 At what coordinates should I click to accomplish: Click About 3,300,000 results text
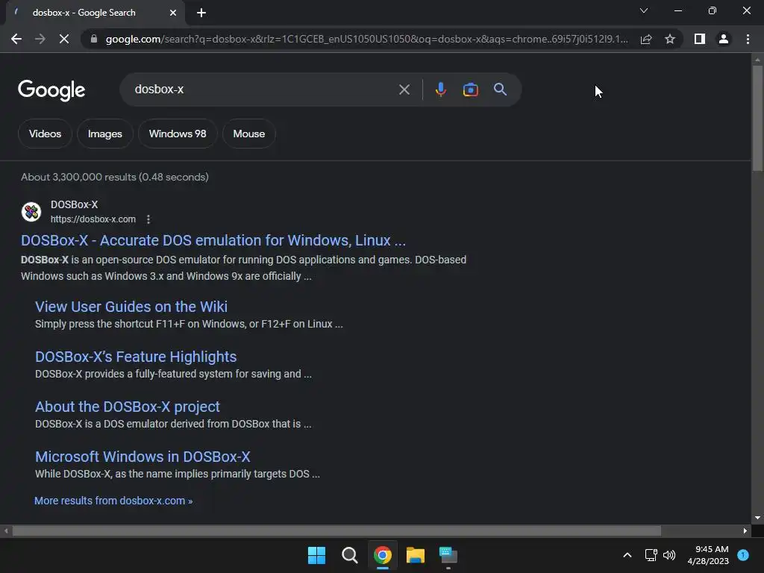coord(114,177)
